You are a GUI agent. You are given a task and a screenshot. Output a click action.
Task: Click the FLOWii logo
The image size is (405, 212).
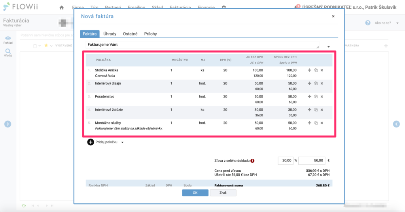pyautogui.click(x=21, y=7)
